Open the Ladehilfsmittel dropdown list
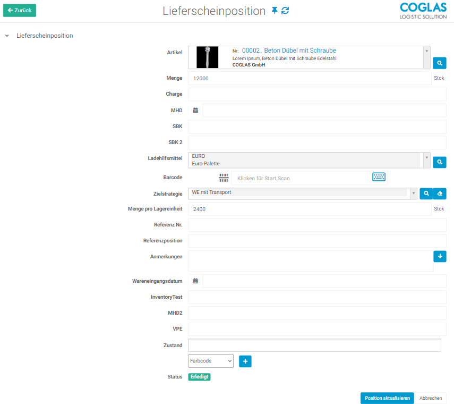Screen dimensions: 454x404 pos(426,157)
